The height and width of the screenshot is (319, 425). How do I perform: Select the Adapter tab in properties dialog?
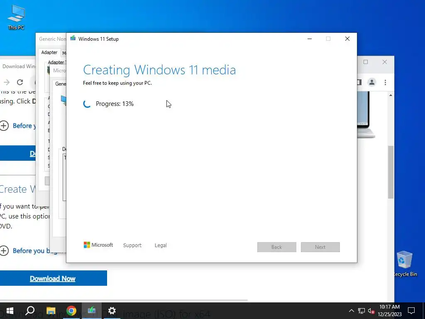49,52
